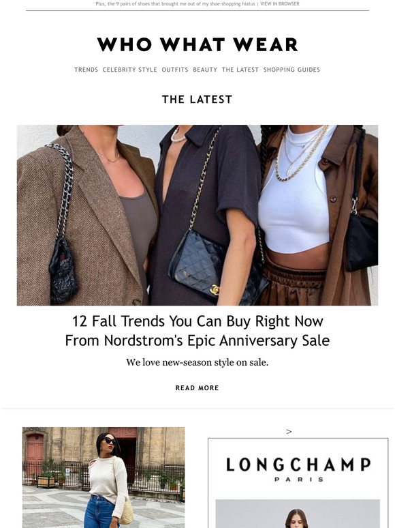Open the VIEW IN BROWSER link
Viewport: 395px width, 528px height.
click(x=280, y=3)
